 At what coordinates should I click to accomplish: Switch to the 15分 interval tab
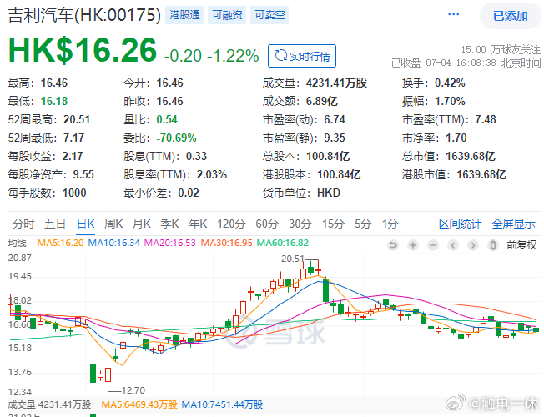pyautogui.click(x=333, y=224)
